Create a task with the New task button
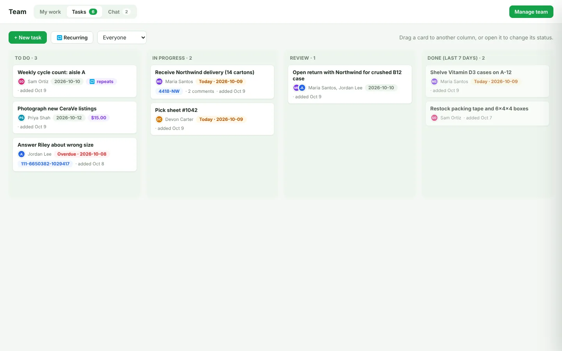This screenshot has width=562, height=351. click(x=28, y=37)
